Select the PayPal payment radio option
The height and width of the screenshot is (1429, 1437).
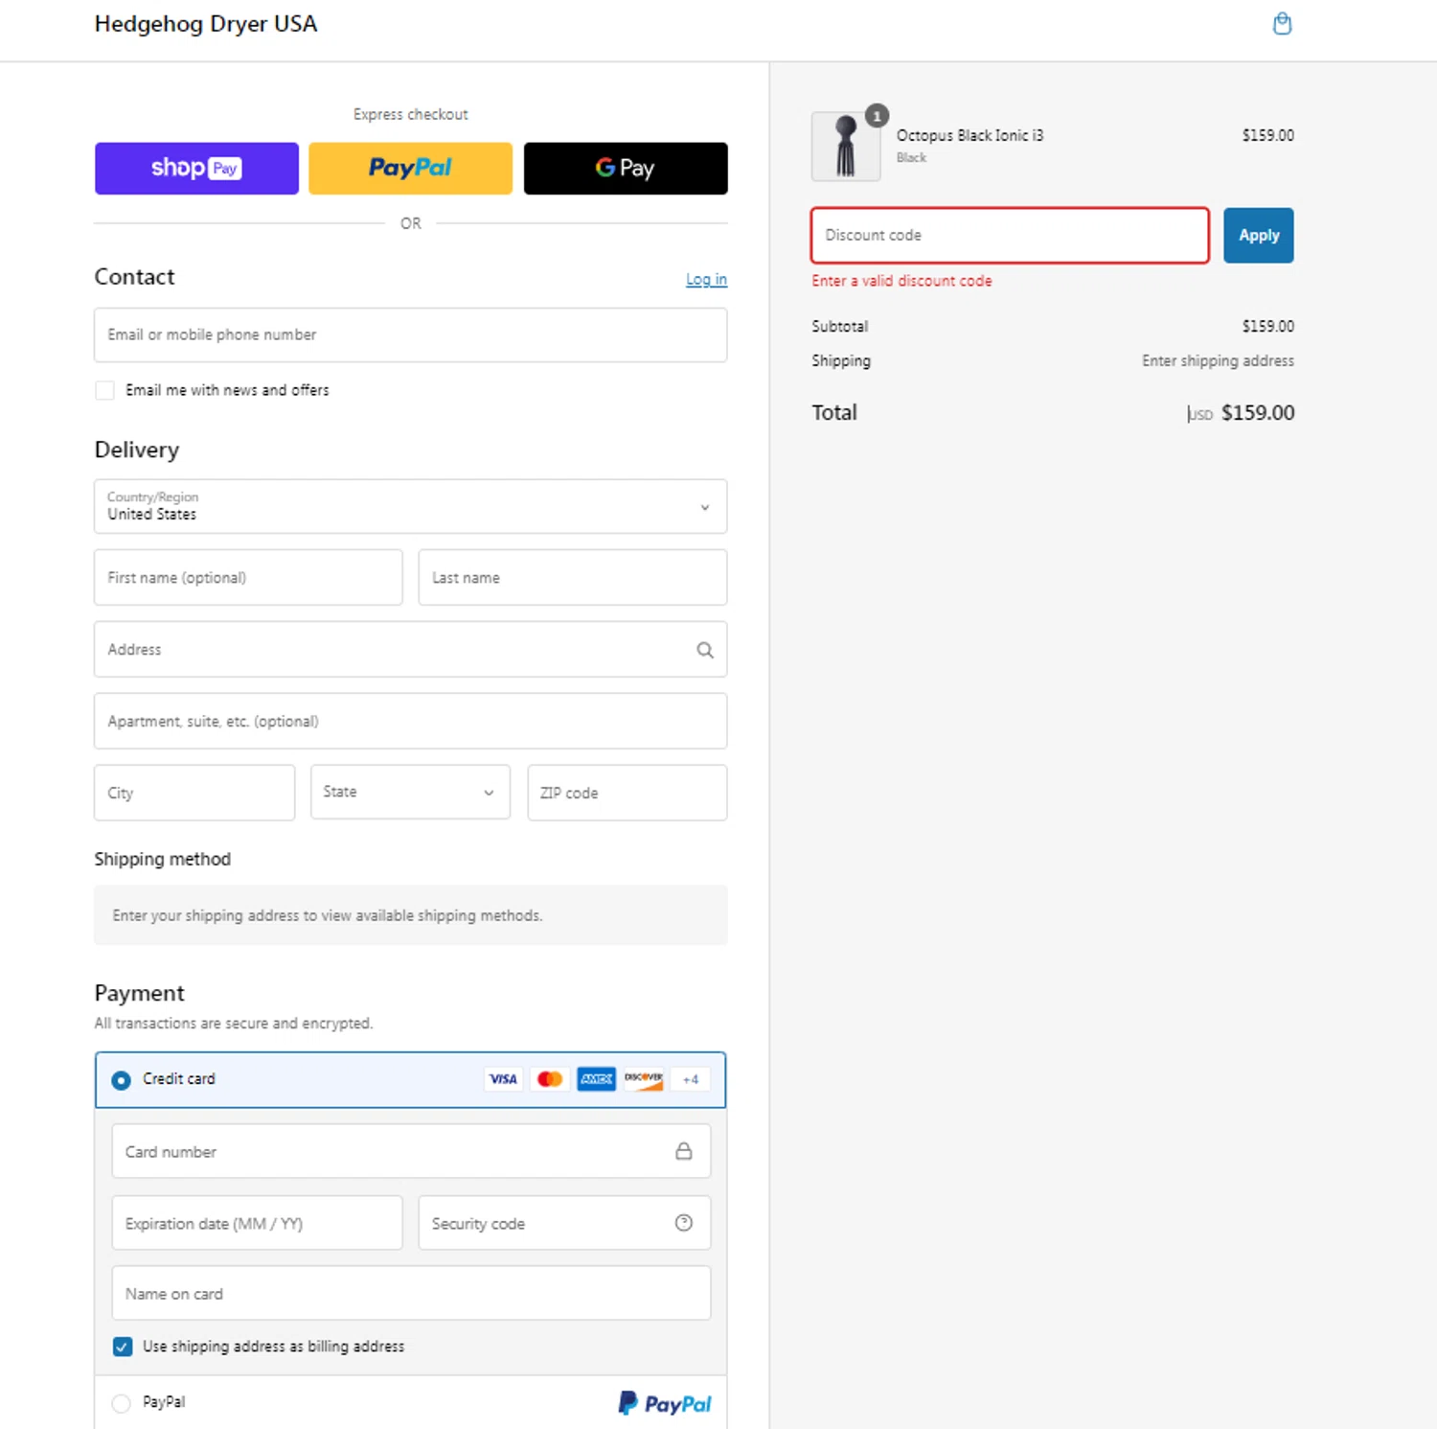(x=122, y=1403)
